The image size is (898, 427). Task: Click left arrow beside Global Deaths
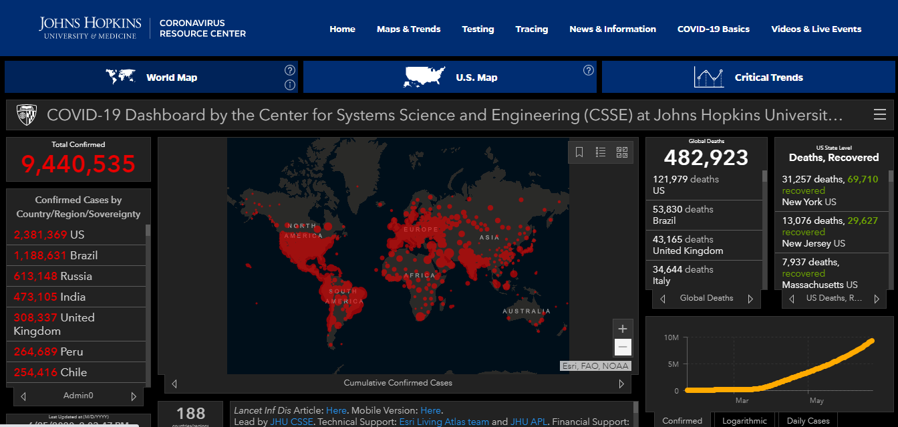pos(663,299)
